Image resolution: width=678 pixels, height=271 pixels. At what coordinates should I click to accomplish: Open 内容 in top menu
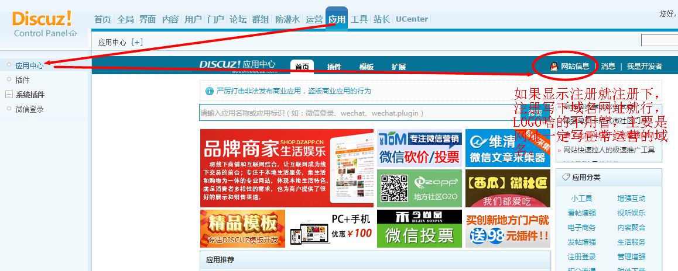click(x=170, y=19)
